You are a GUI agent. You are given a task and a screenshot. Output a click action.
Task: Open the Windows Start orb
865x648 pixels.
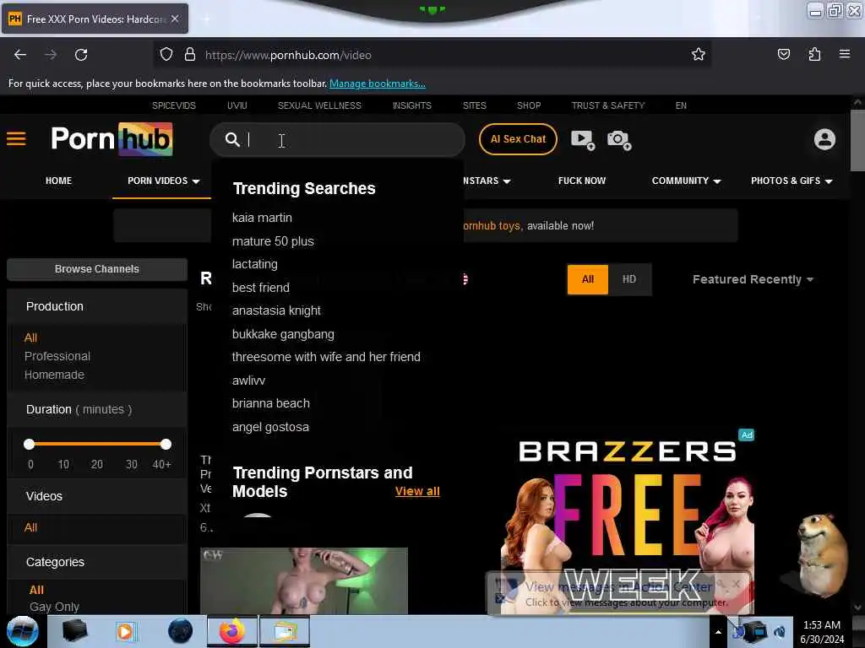point(23,631)
